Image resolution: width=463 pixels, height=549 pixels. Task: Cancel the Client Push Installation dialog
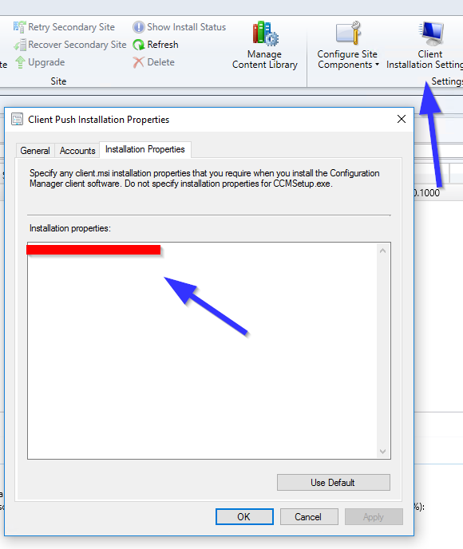tap(309, 517)
